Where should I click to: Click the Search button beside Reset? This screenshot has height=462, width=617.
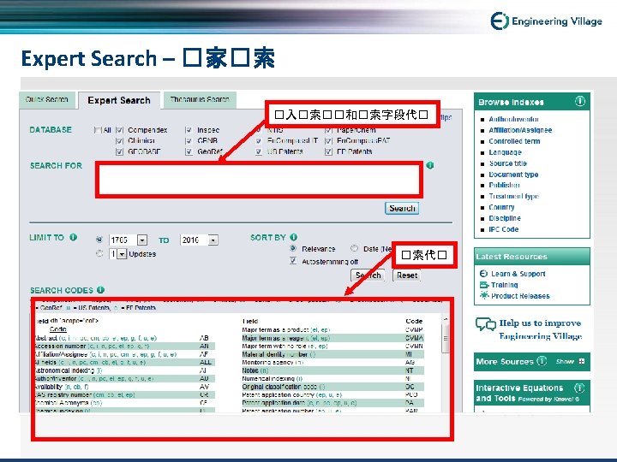point(368,275)
